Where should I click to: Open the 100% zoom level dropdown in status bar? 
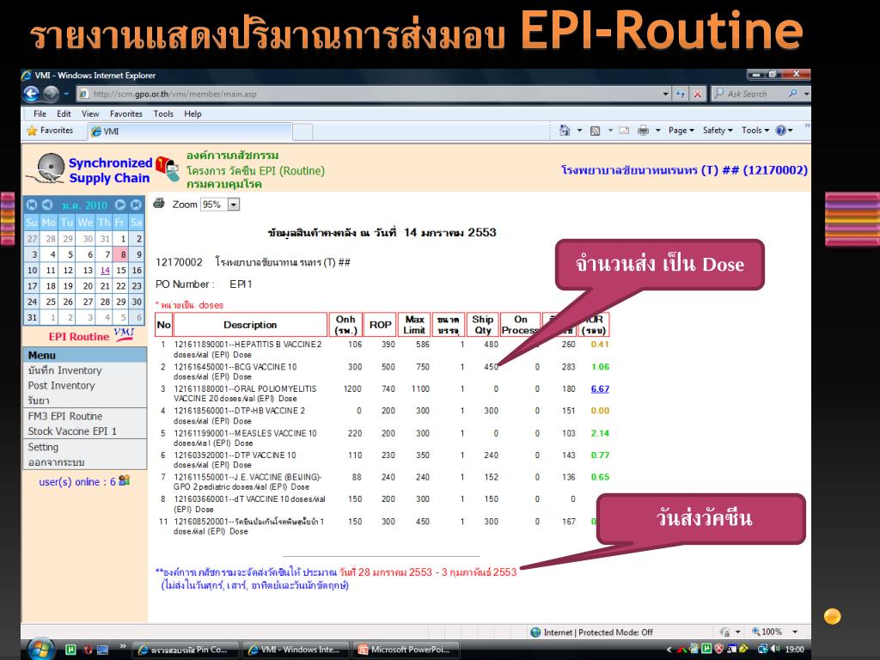(x=795, y=632)
